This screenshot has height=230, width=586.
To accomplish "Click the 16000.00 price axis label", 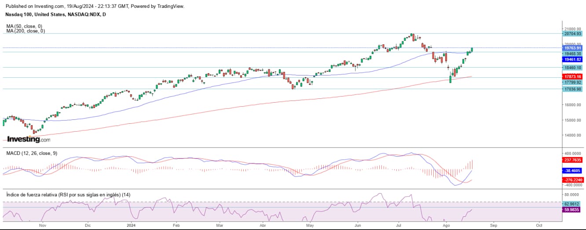I will click(x=573, y=104).
